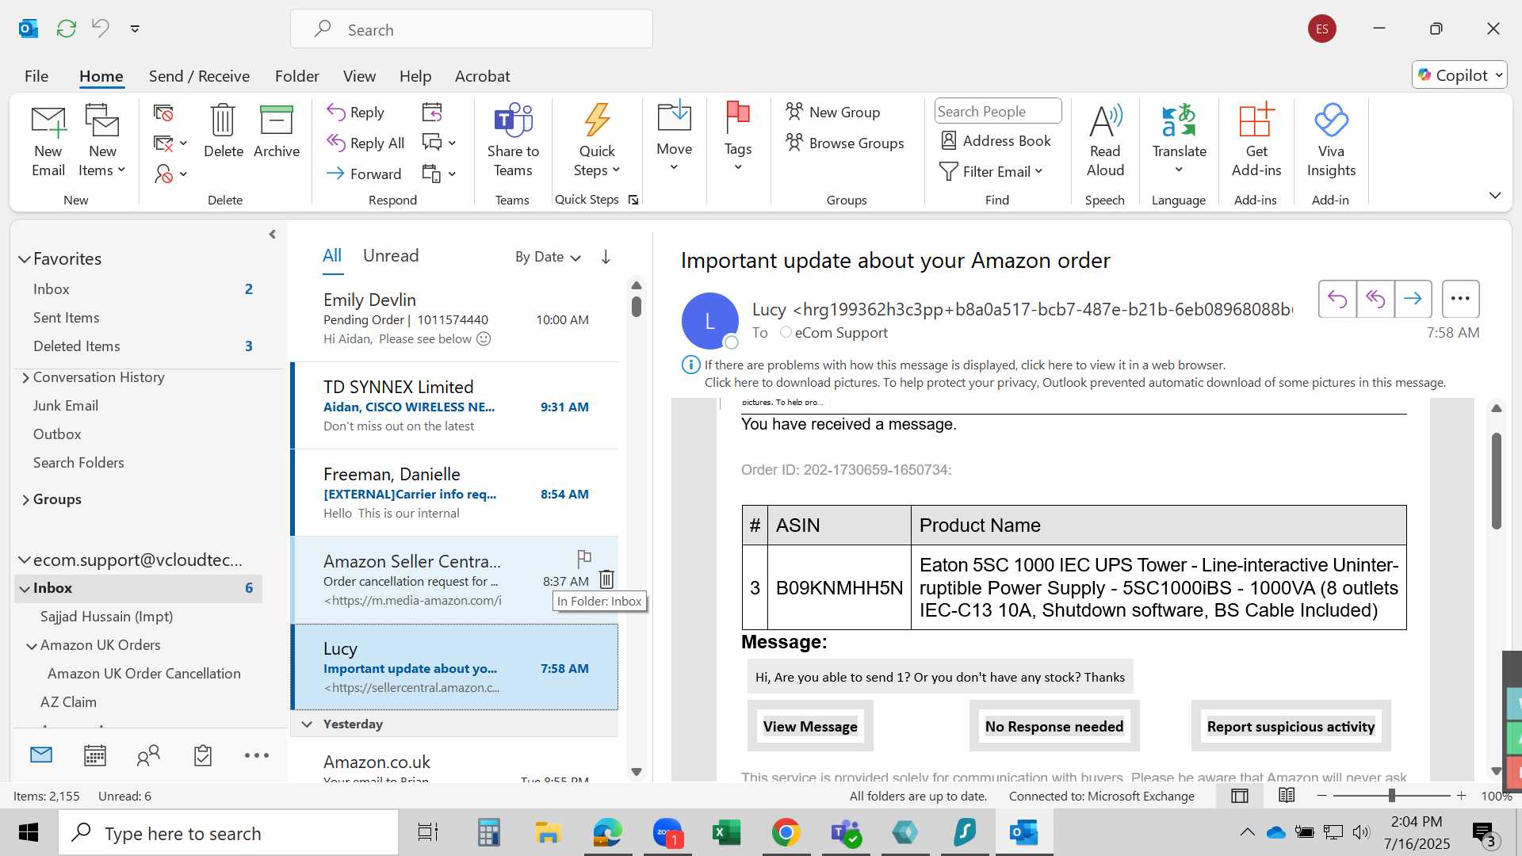Open the TD SYNNEX Limited email

(x=455, y=406)
